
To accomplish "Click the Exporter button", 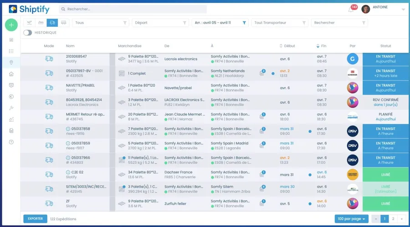I will (35, 219).
